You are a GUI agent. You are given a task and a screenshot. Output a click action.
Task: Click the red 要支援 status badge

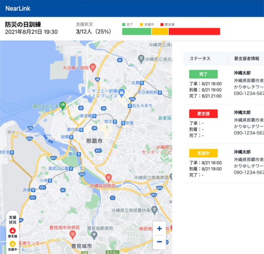(203, 114)
